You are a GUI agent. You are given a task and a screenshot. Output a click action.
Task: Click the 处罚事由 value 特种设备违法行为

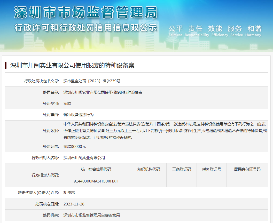[79, 115]
